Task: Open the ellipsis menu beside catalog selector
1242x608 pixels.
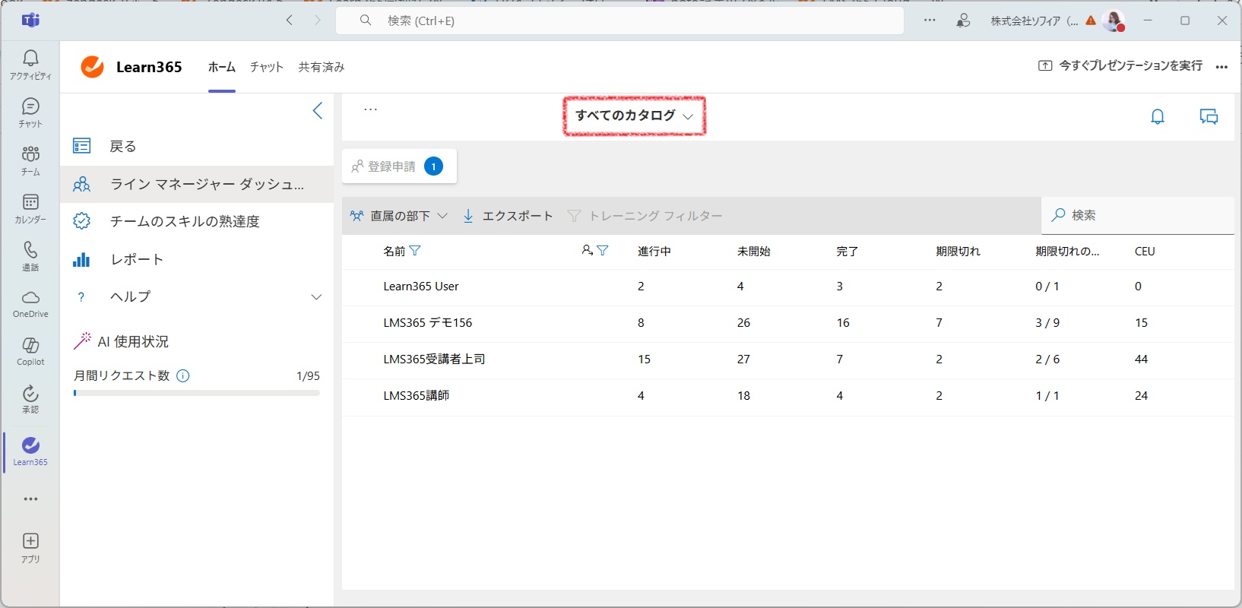Action: point(370,109)
